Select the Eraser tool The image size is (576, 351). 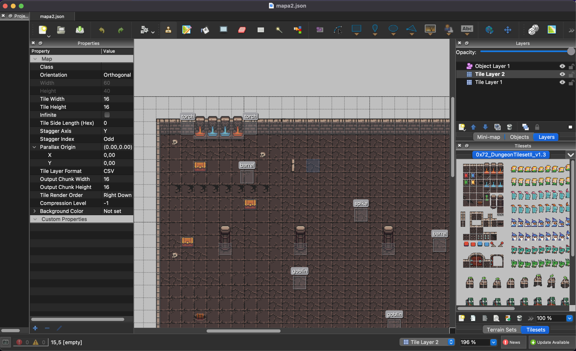[242, 30]
